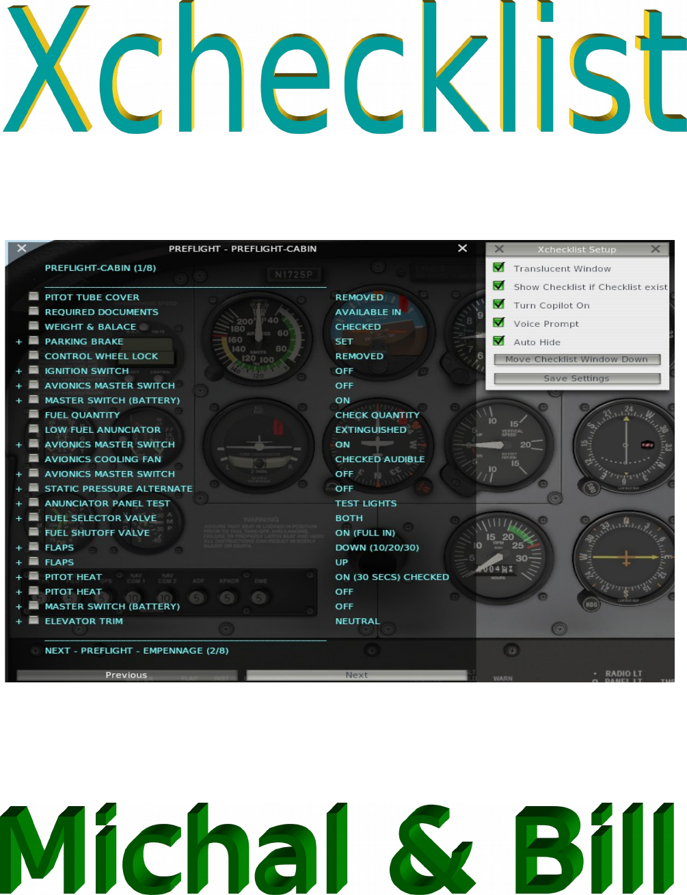
Task: Click left X icon of Xchecklist Setup
Action: pos(499,249)
